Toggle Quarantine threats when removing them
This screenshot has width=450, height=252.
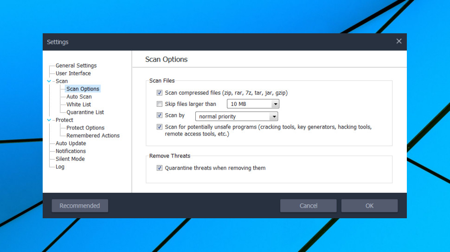159,168
